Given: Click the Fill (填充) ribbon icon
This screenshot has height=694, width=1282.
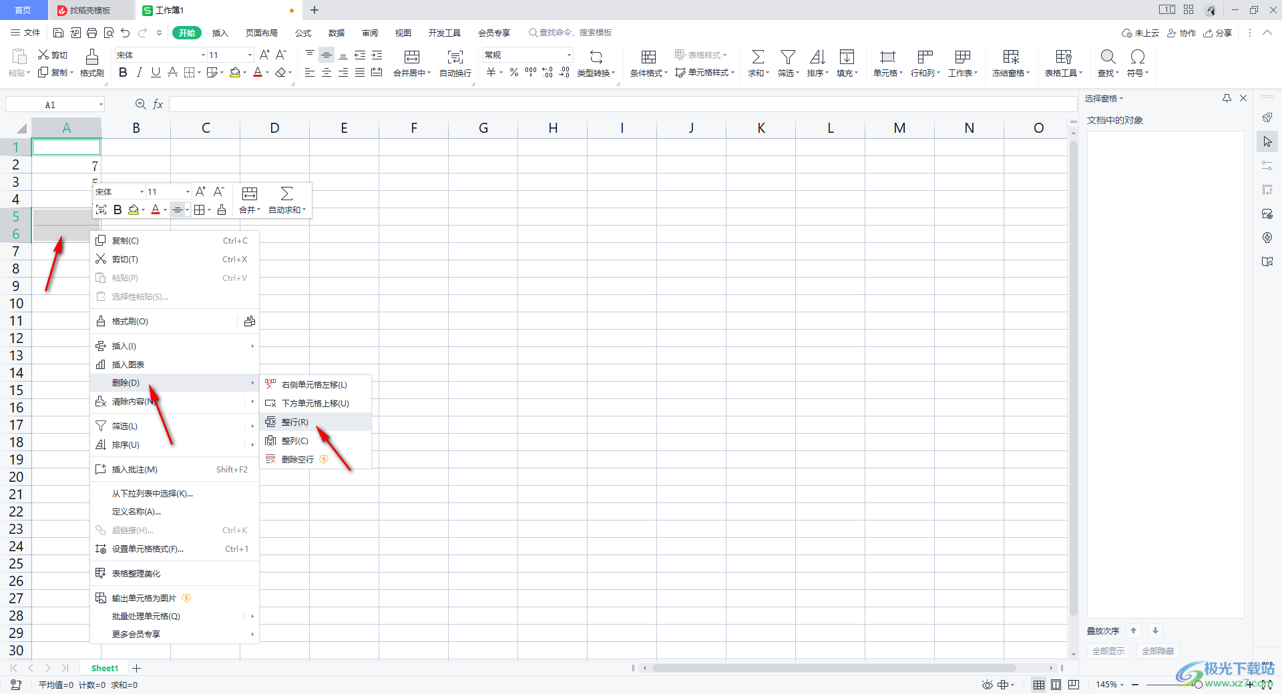Looking at the screenshot, I should click(x=847, y=57).
